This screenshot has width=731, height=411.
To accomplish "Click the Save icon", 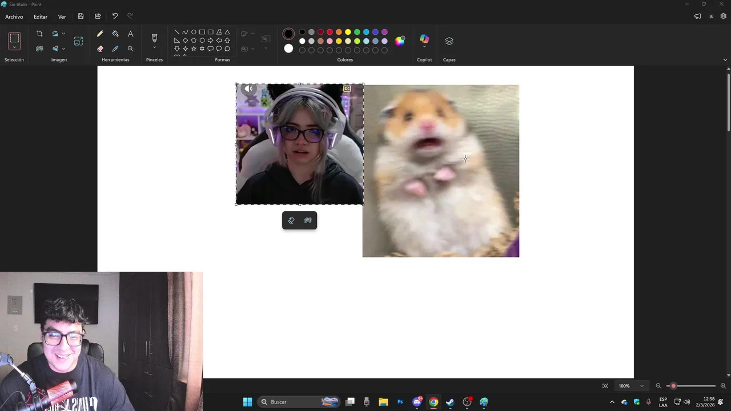I will (x=81, y=17).
